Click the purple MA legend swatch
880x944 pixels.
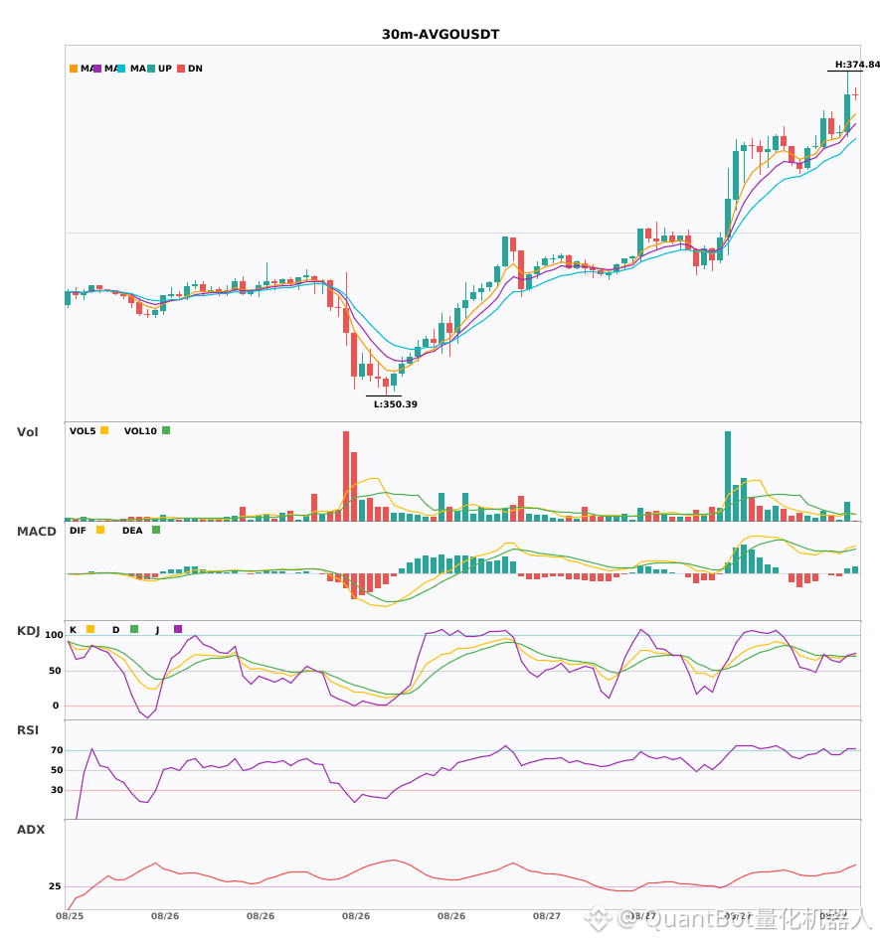pyautogui.click(x=97, y=69)
